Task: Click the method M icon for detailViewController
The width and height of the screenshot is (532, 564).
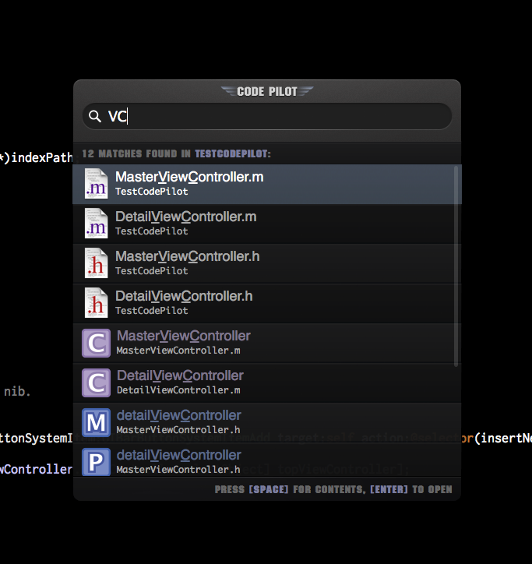Action: [x=96, y=422]
